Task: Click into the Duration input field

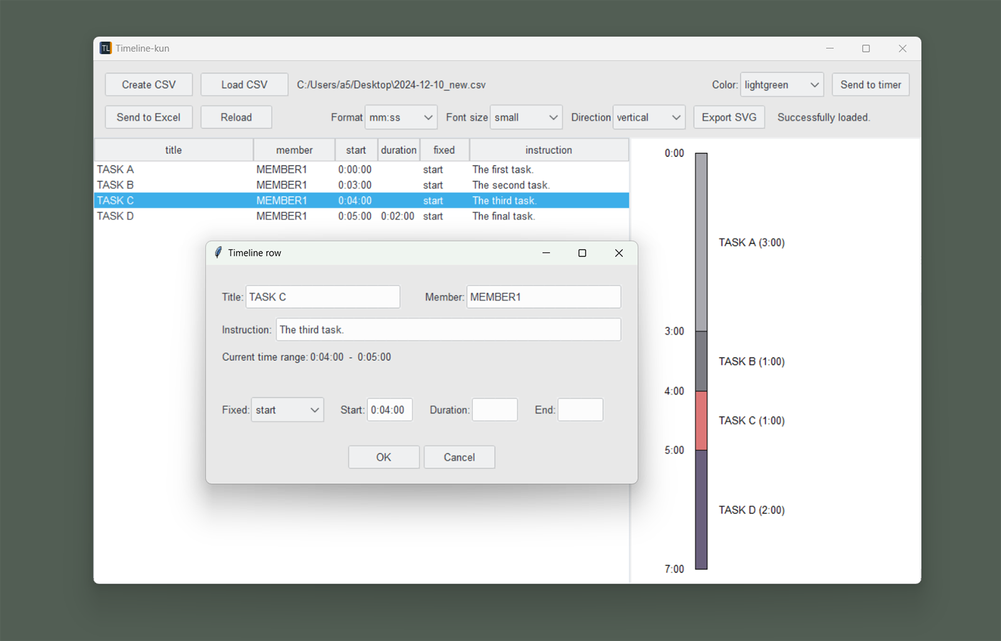Action: [x=494, y=410]
